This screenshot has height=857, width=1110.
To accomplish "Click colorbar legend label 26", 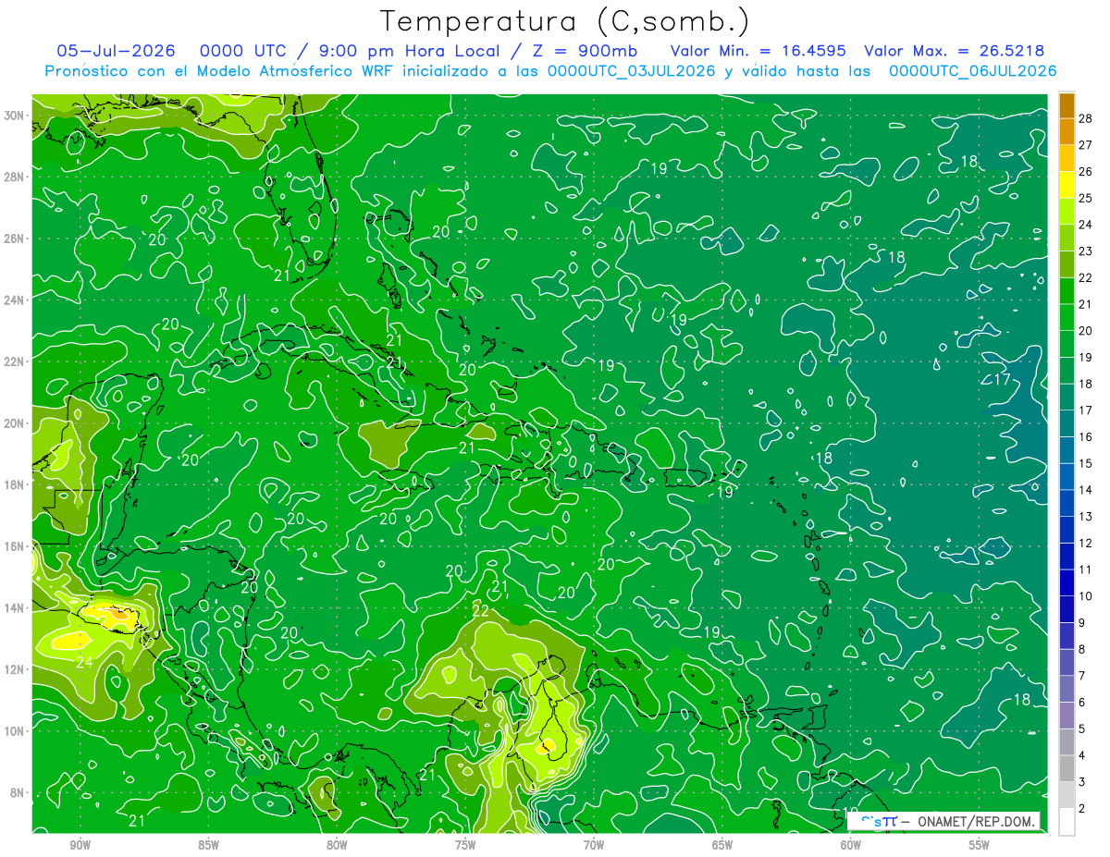I will point(1086,172).
